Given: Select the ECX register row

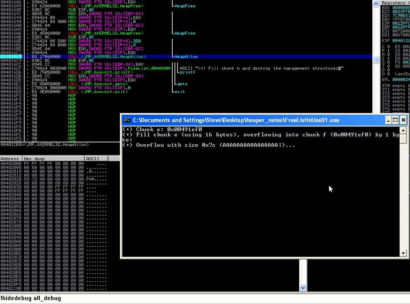Looking at the screenshot, I should coord(396,12).
